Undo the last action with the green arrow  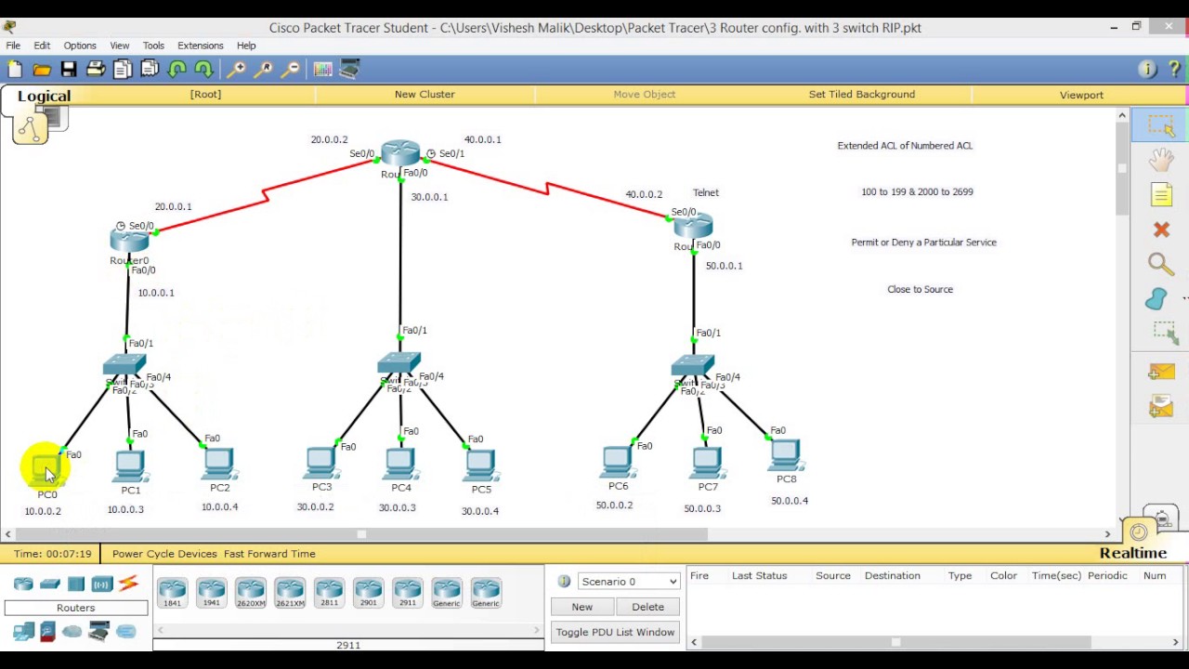click(176, 69)
